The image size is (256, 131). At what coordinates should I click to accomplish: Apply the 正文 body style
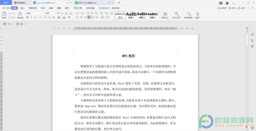tap(120, 15)
